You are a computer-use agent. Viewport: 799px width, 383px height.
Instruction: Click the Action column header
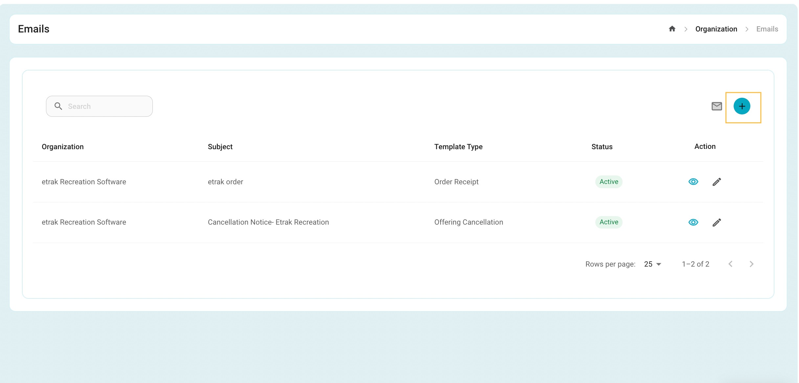pyautogui.click(x=705, y=146)
